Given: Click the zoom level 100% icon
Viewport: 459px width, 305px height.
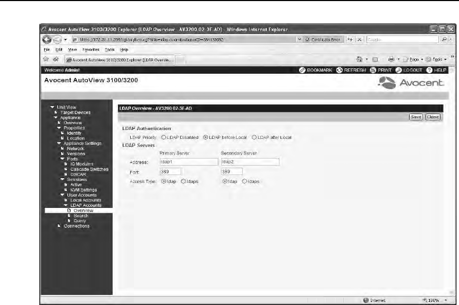Looking at the screenshot, I should 425,300.
